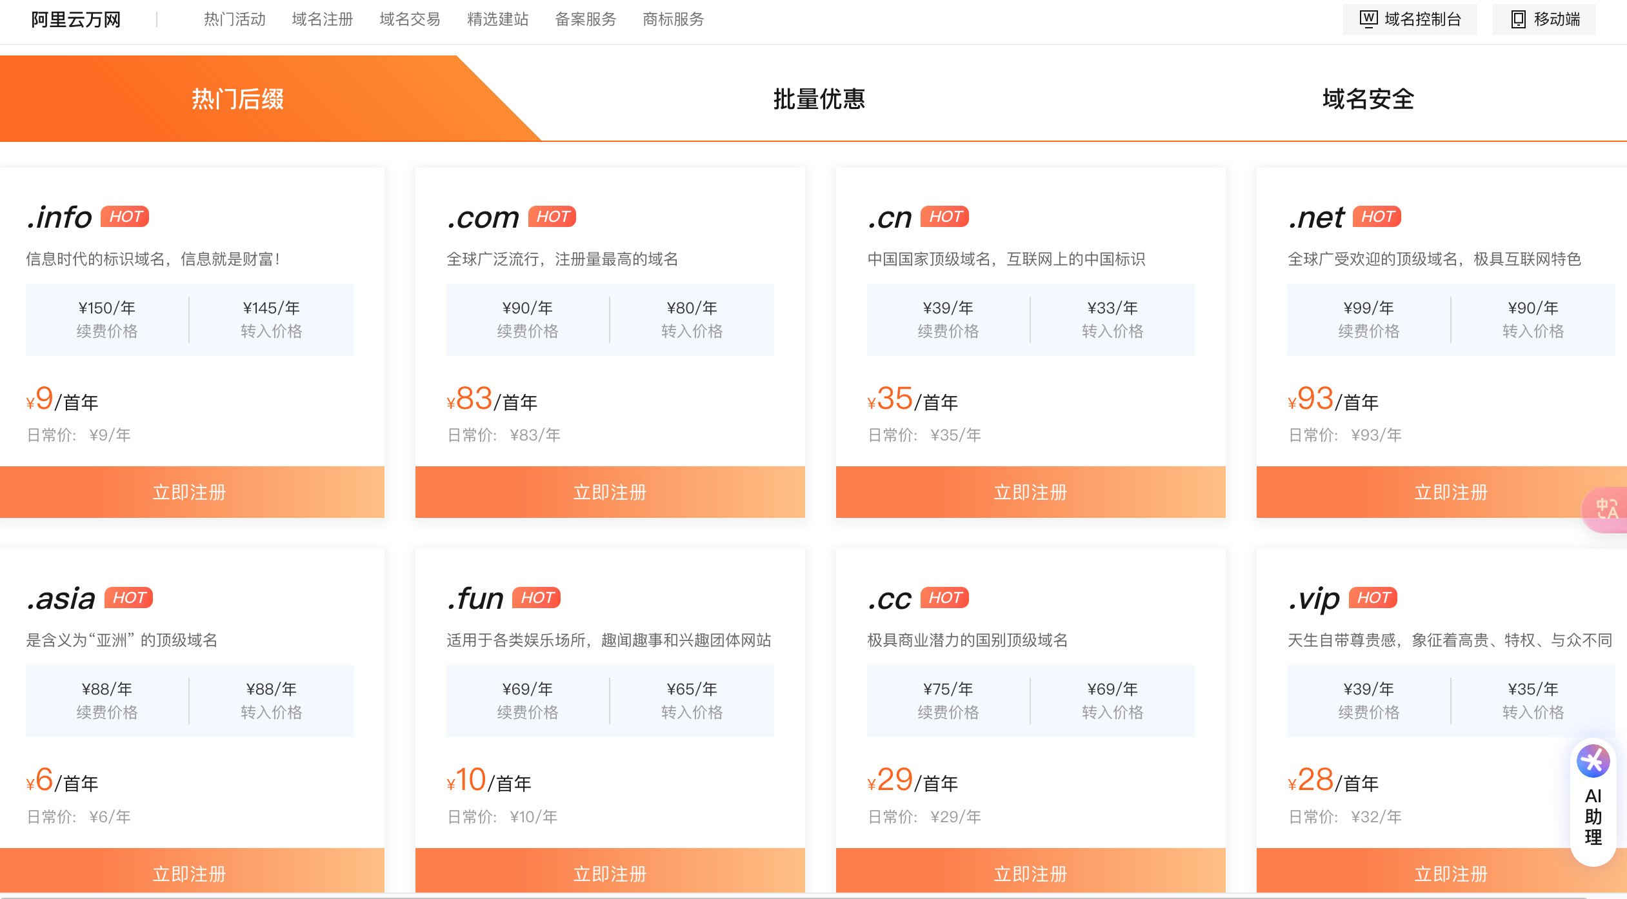1627x899 pixels.
Task: Click the mobile phone icon
Action: (x=1518, y=19)
